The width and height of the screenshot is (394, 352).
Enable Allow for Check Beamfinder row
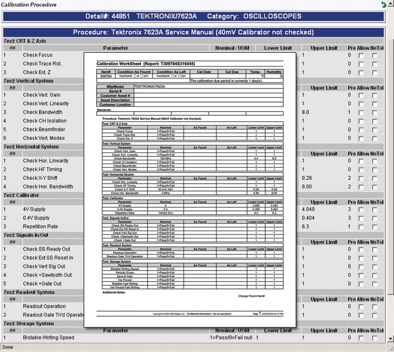pyautogui.click(x=361, y=130)
